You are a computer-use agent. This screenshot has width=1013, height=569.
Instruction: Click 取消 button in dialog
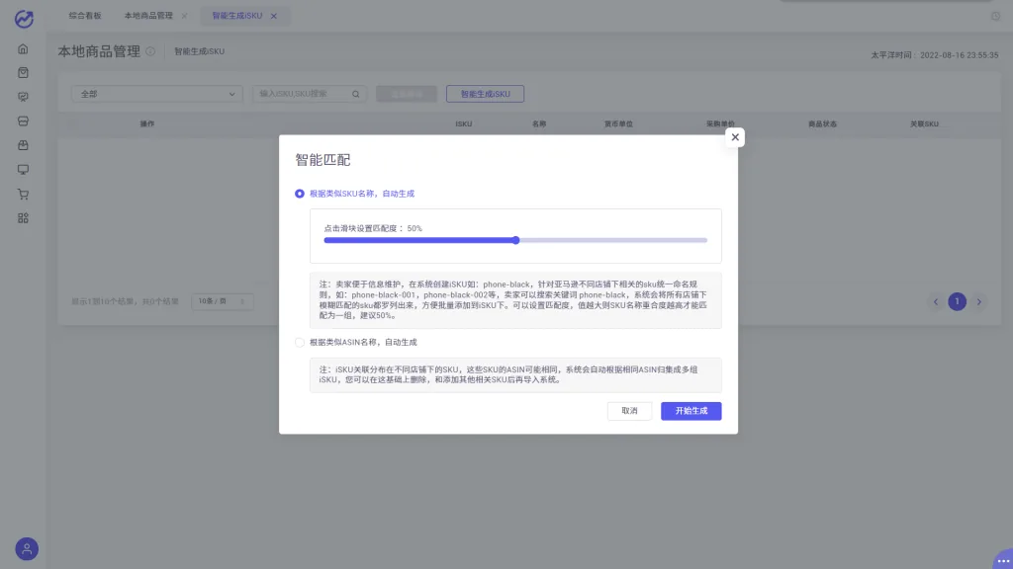click(629, 411)
